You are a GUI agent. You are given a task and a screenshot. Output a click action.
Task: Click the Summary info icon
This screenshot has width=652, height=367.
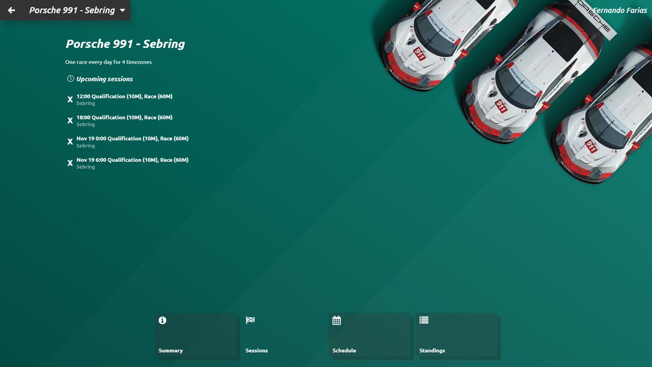point(162,320)
